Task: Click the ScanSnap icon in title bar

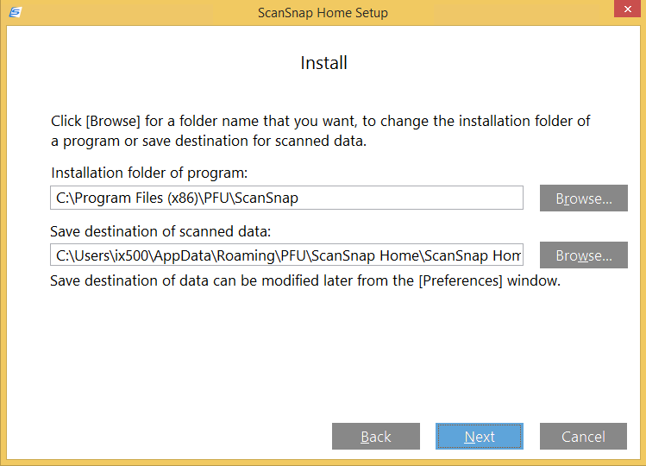Action: [x=15, y=12]
